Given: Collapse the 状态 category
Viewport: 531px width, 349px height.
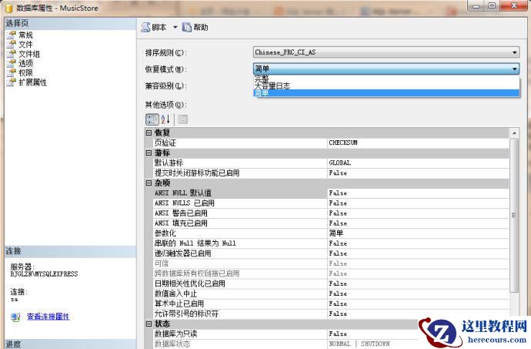Looking at the screenshot, I should [x=149, y=324].
